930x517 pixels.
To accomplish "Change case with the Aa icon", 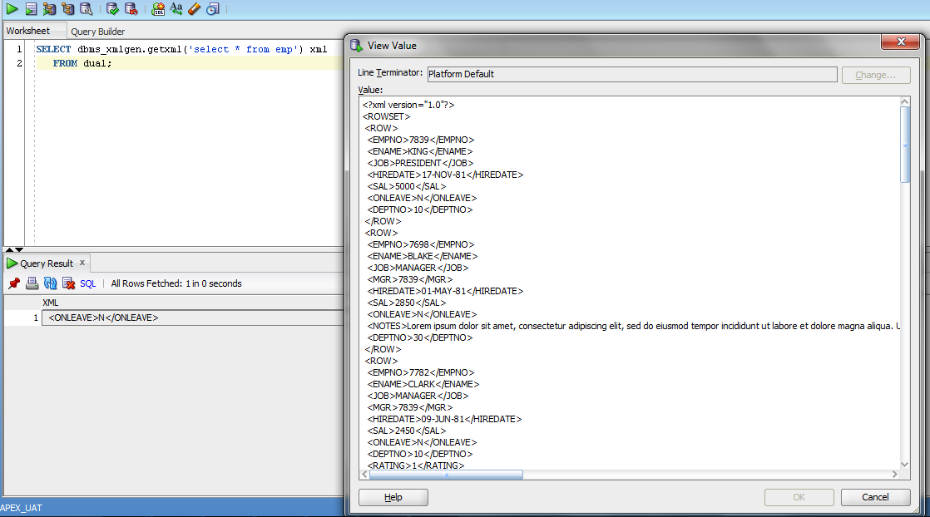I will point(176,9).
